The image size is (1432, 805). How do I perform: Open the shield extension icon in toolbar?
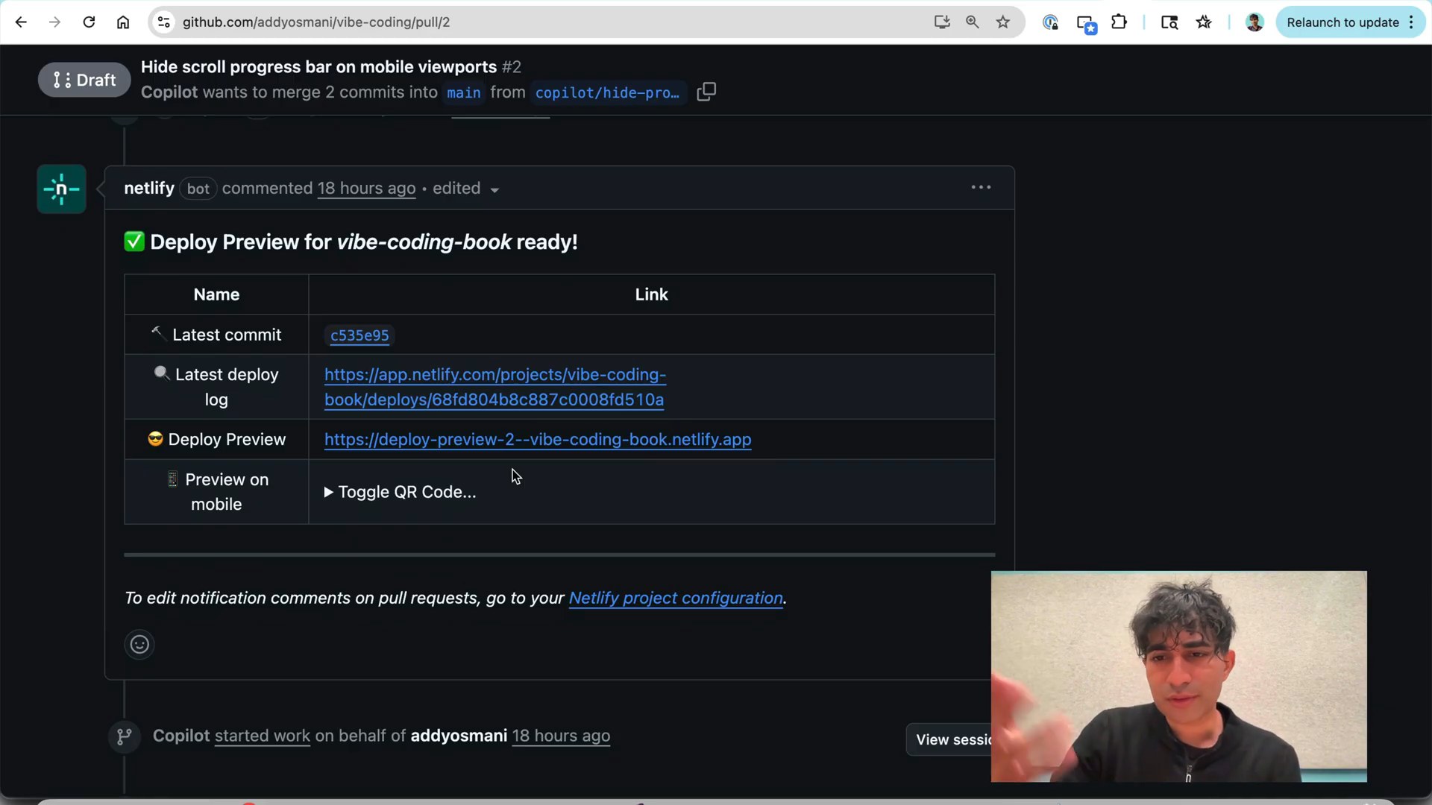[x=1050, y=22]
